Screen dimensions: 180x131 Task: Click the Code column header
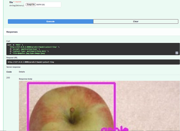coord(9,72)
